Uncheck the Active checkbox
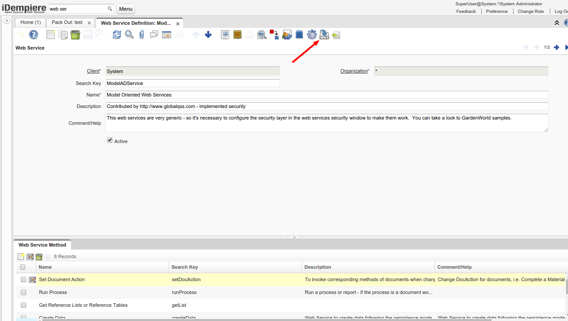 110,140
